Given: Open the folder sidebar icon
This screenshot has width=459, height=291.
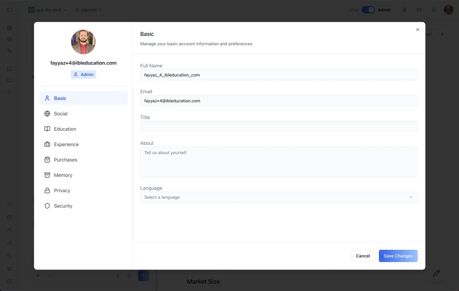Looking at the screenshot, I should click(x=9, y=80).
